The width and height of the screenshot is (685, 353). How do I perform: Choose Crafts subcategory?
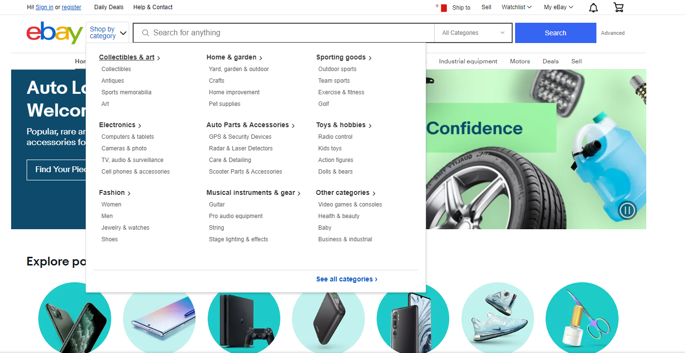click(216, 81)
